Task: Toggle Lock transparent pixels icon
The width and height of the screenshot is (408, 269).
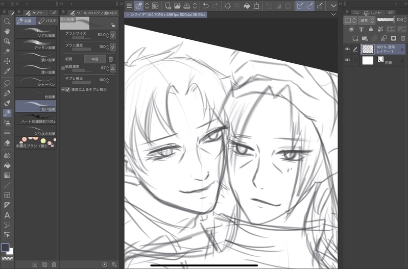Action: click(380, 29)
